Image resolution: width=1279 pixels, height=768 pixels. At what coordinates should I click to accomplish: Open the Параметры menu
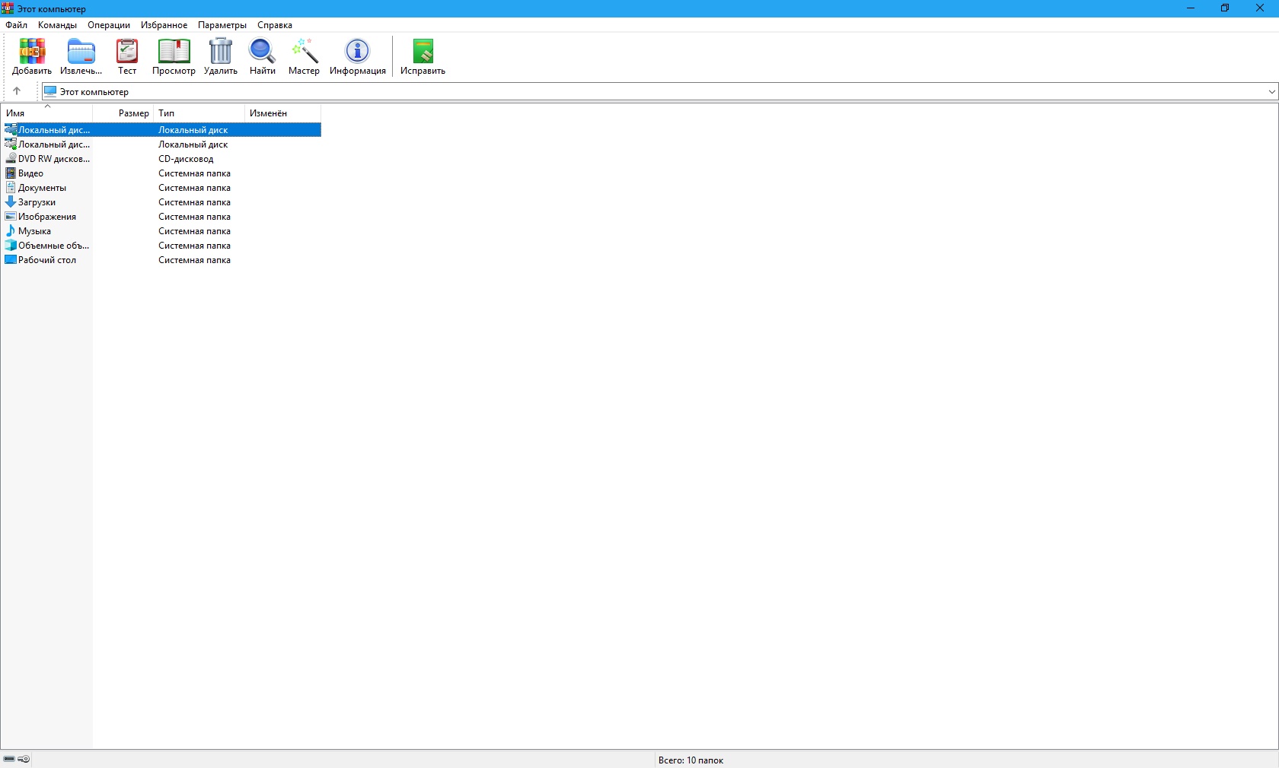(222, 25)
